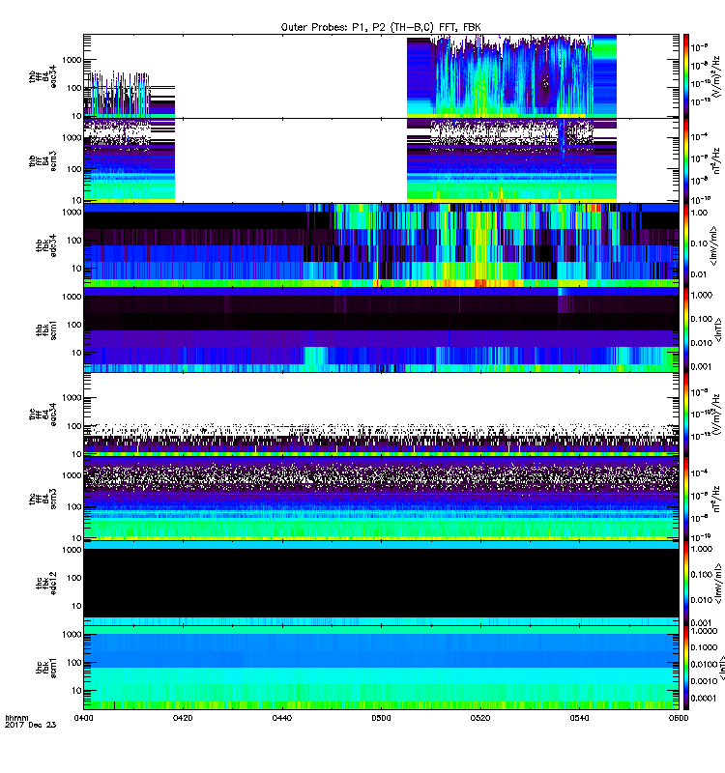725x773 pixels.
Task: Click the '1.0000' colorbar tick value
Action: pyautogui.click(x=704, y=631)
